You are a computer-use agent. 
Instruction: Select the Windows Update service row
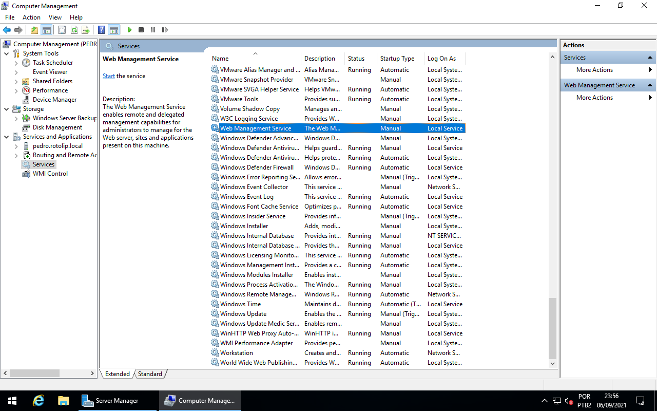243,314
